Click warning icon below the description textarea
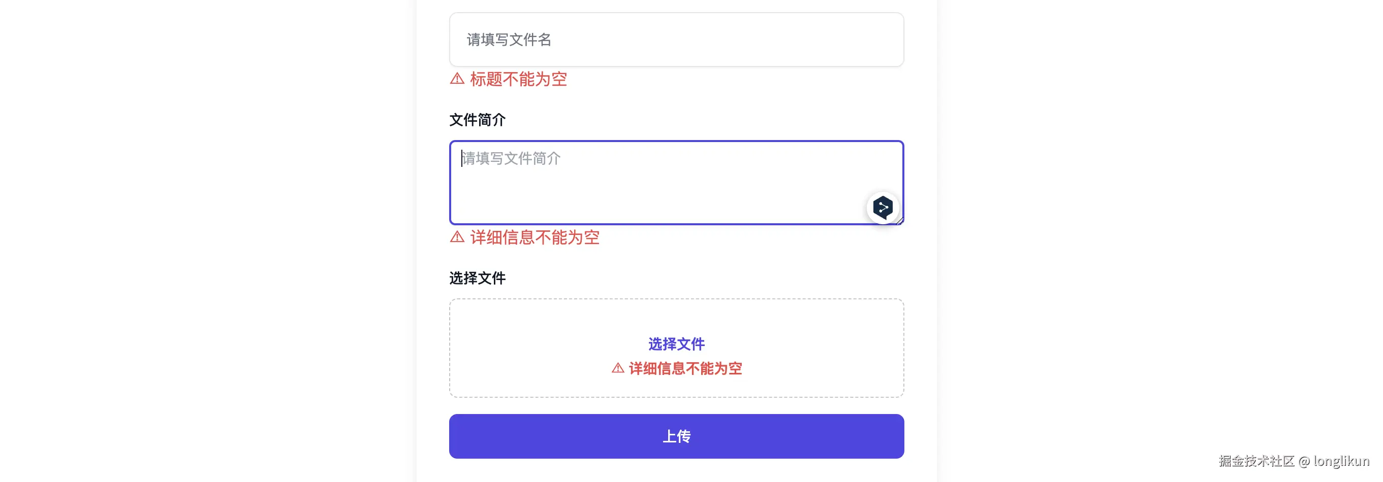Screen dimensions: 1383x482 tap(457, 237)
